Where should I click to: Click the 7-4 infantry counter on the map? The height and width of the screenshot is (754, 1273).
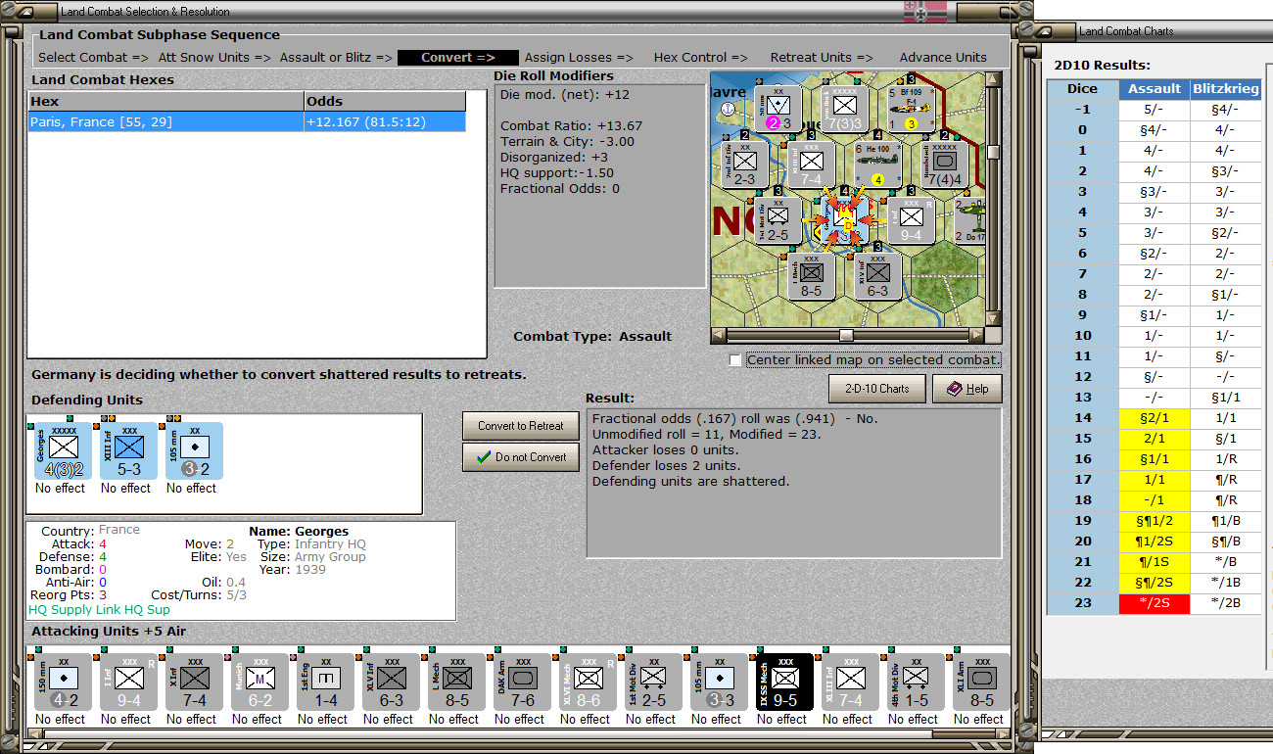(811, 165)
